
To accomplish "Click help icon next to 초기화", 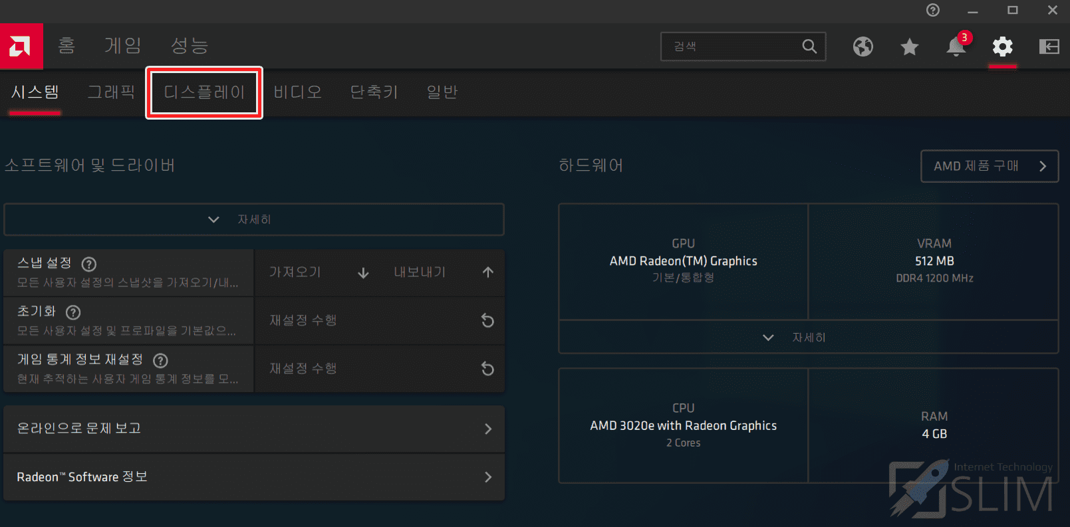I will [x=73, y=312].
